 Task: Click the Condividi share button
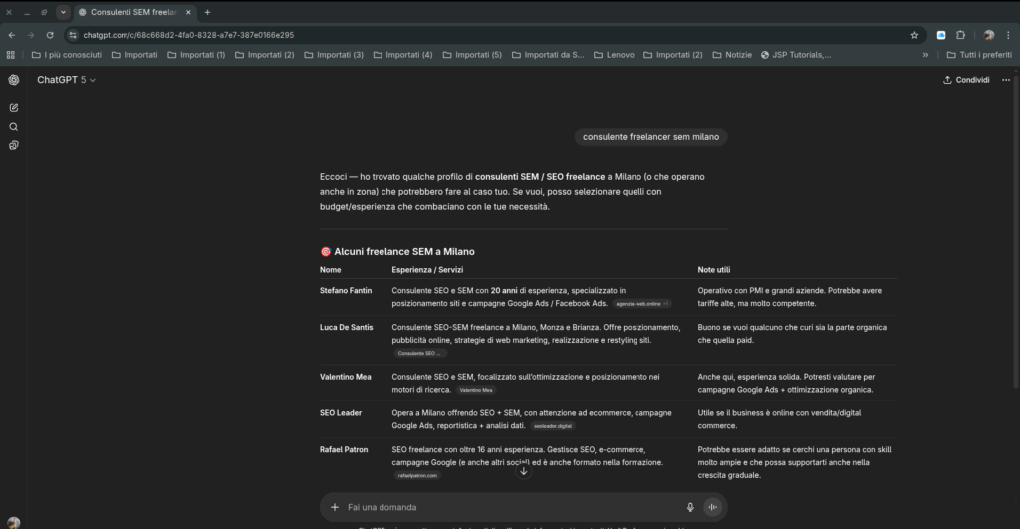966,80
